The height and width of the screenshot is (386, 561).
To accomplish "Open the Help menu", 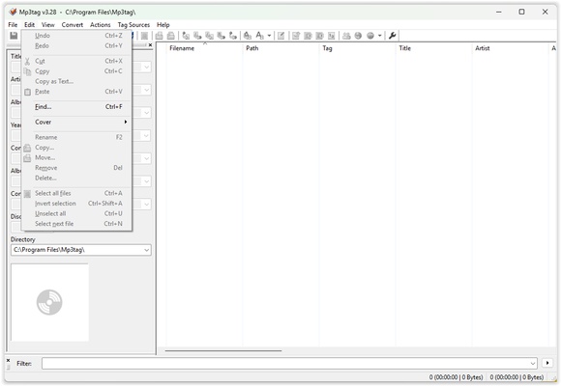I will [x=163, y=25].
